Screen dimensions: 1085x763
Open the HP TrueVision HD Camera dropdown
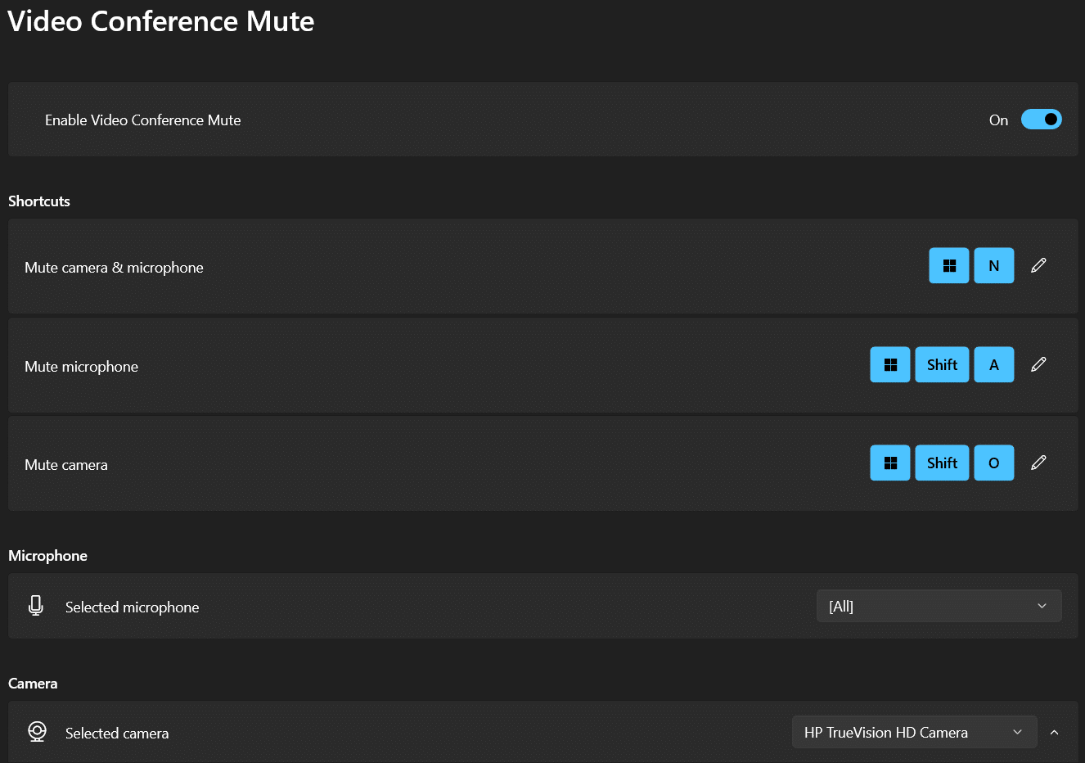pos(914,732)
